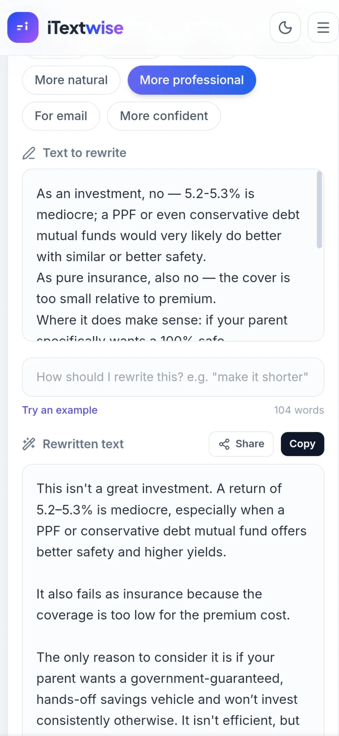339x736 pixels.
Task: Open the hamburger menu
Action: pyautogui.click(x=323, y=27)
